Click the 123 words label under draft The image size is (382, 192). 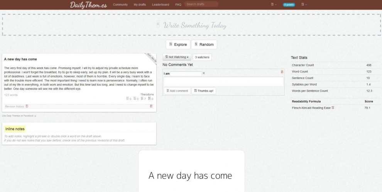point(11,95)
